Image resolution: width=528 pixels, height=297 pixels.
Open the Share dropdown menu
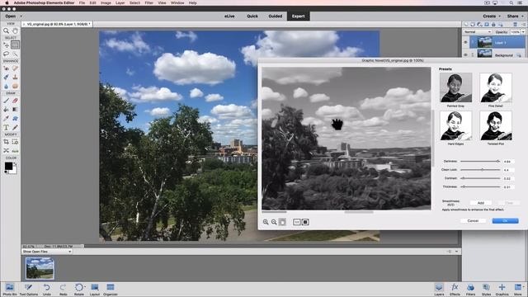(x=515, y=16)
